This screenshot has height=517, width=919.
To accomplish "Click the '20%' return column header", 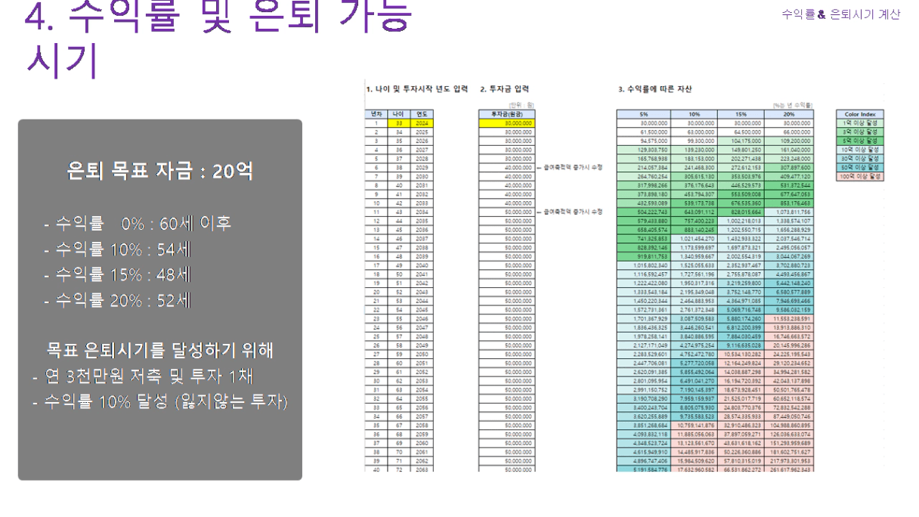I will pyautogui.click(x=788, y=114).
